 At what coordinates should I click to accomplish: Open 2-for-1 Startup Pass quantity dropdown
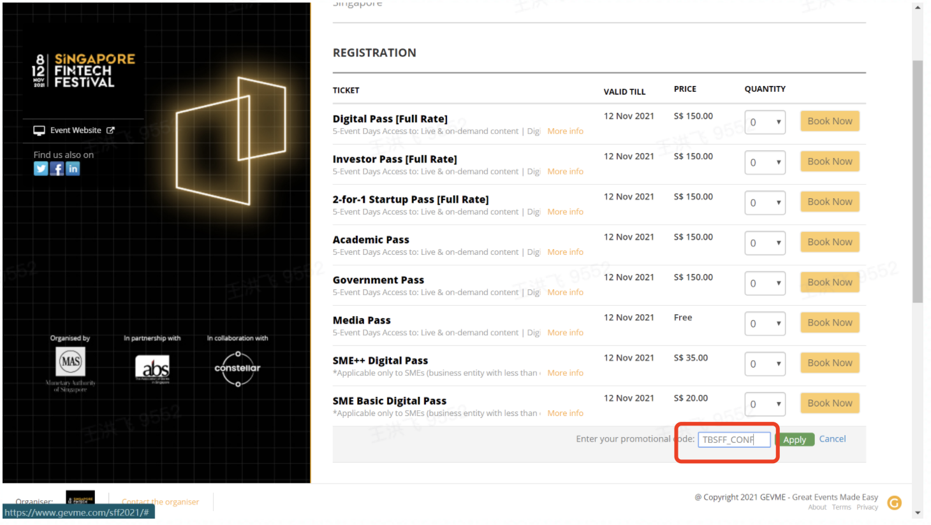click(x=765, y=203)
